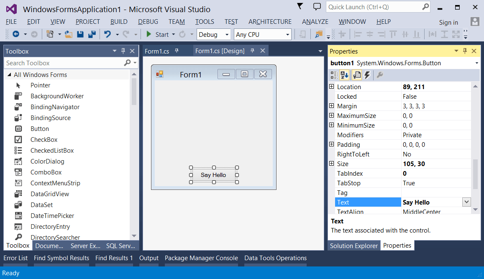The width and height of the screenshot is (484, 279).
Task: Select the ColorDialog control icon
Action: tap(18, 161)
